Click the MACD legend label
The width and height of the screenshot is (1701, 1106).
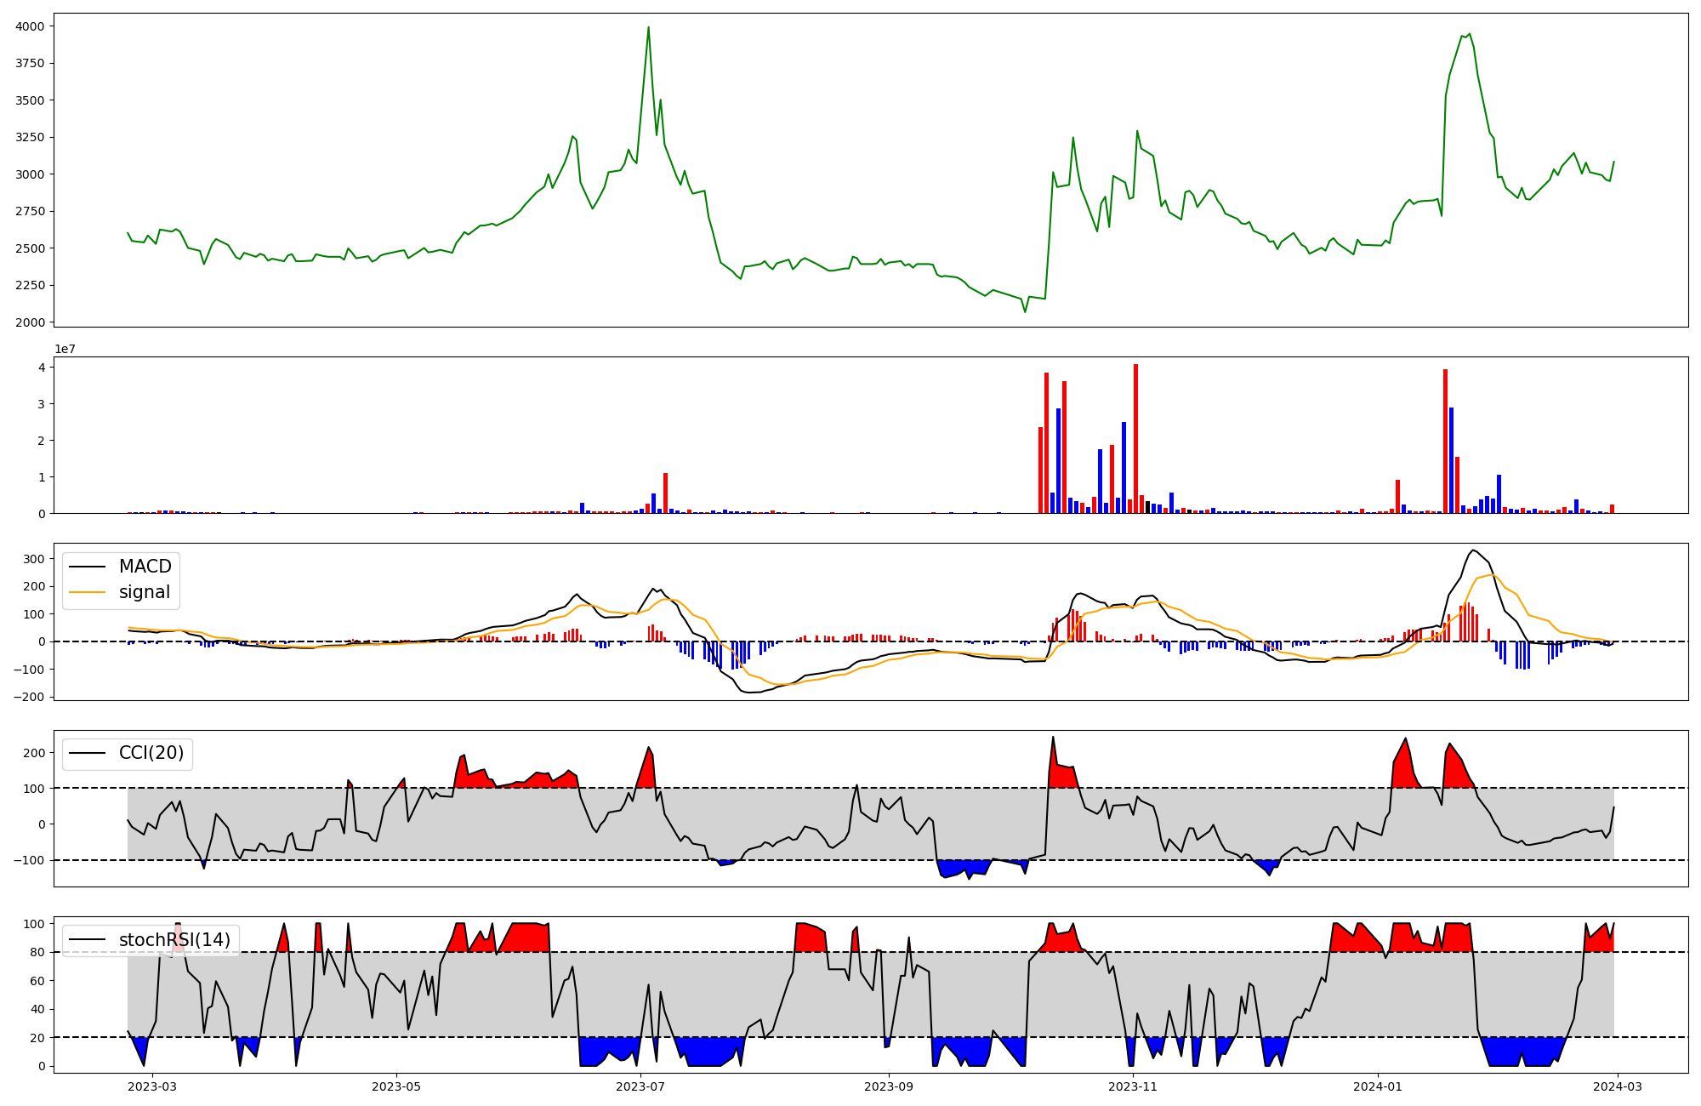click(x=145, y=567)
